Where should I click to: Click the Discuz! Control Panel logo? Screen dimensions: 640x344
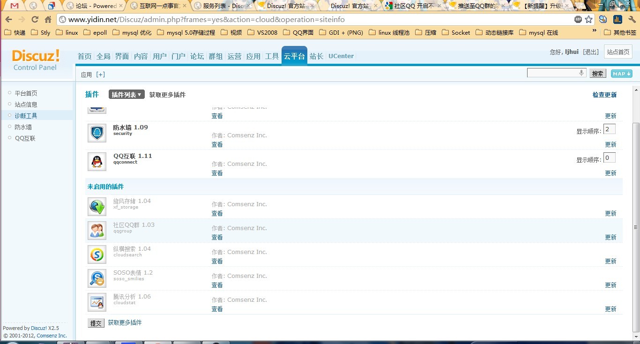click(36, 60)
